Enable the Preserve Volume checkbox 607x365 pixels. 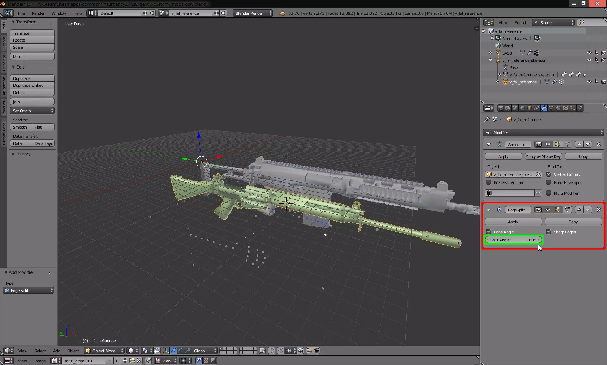488,182
